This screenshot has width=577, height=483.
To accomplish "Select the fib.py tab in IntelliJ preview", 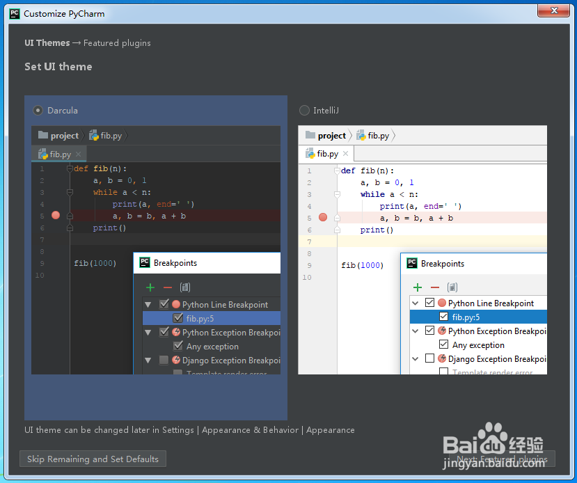I will coord(326,154).
